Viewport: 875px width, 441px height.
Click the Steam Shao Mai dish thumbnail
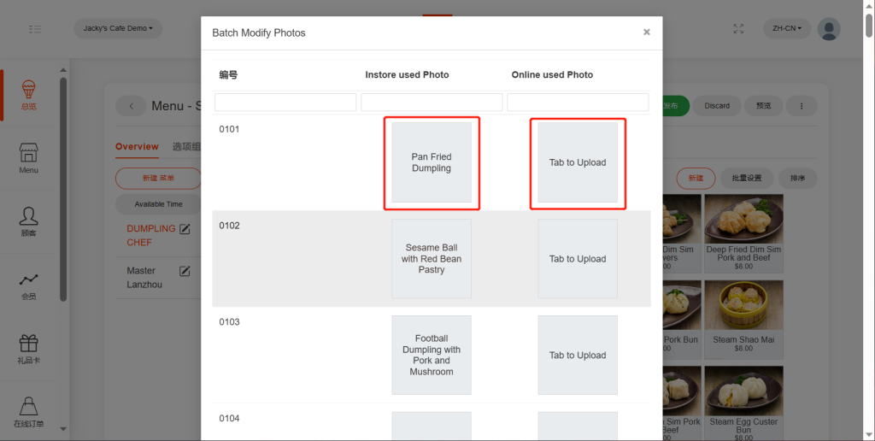click(743, 308)
